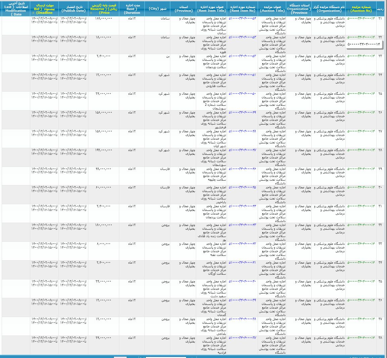Select green auction number in row 34
The image size is (387, 358).
(361, 263)
